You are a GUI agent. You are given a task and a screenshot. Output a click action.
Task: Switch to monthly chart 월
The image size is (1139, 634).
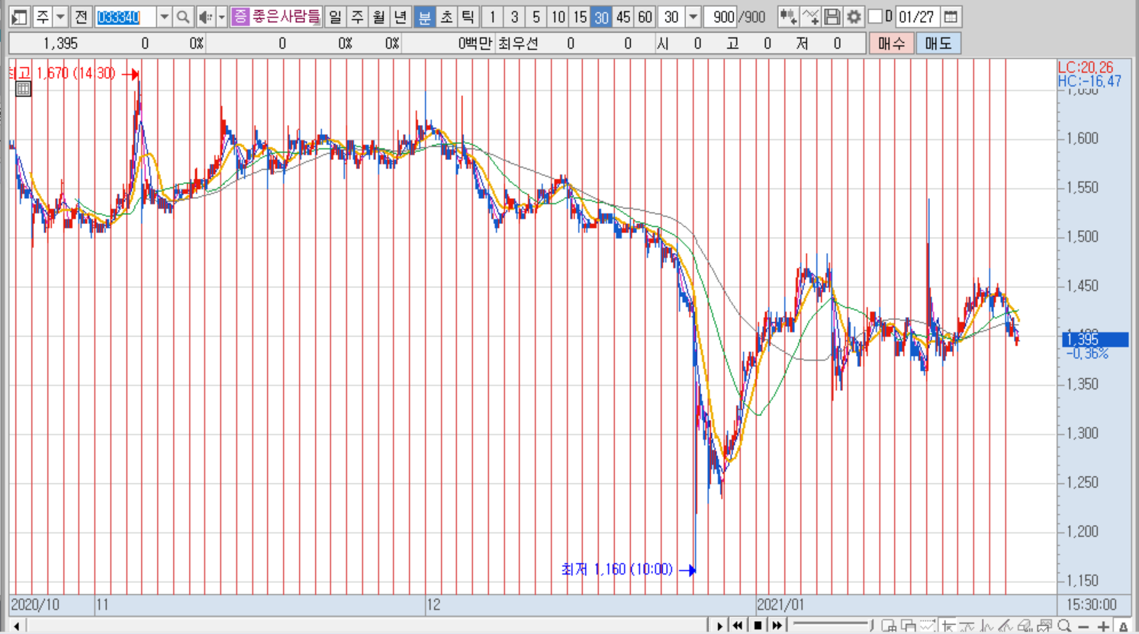[x=379, y=17]
